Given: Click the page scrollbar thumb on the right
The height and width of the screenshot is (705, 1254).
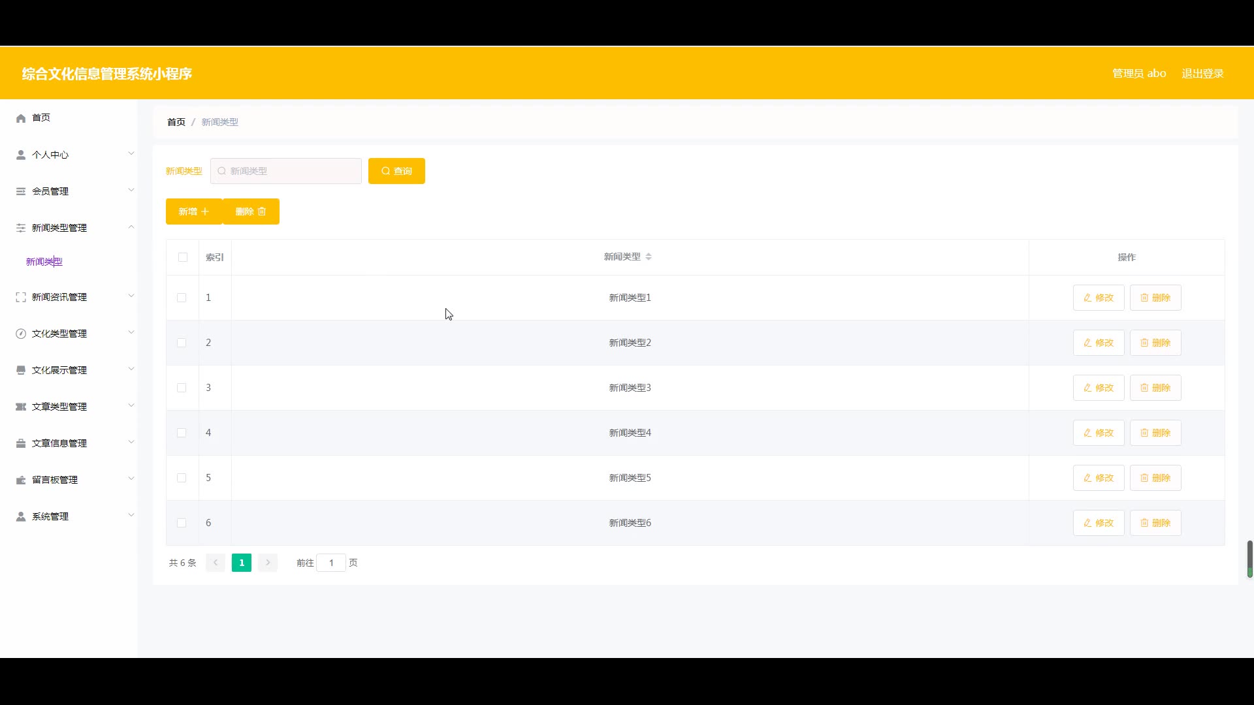Looking at the screenshot, I should coord(1249,558).
